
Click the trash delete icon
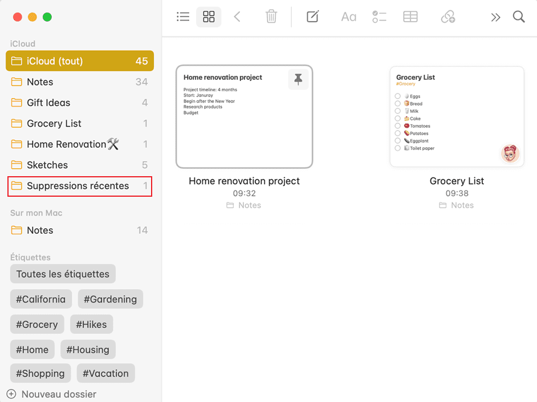(271, 17)
